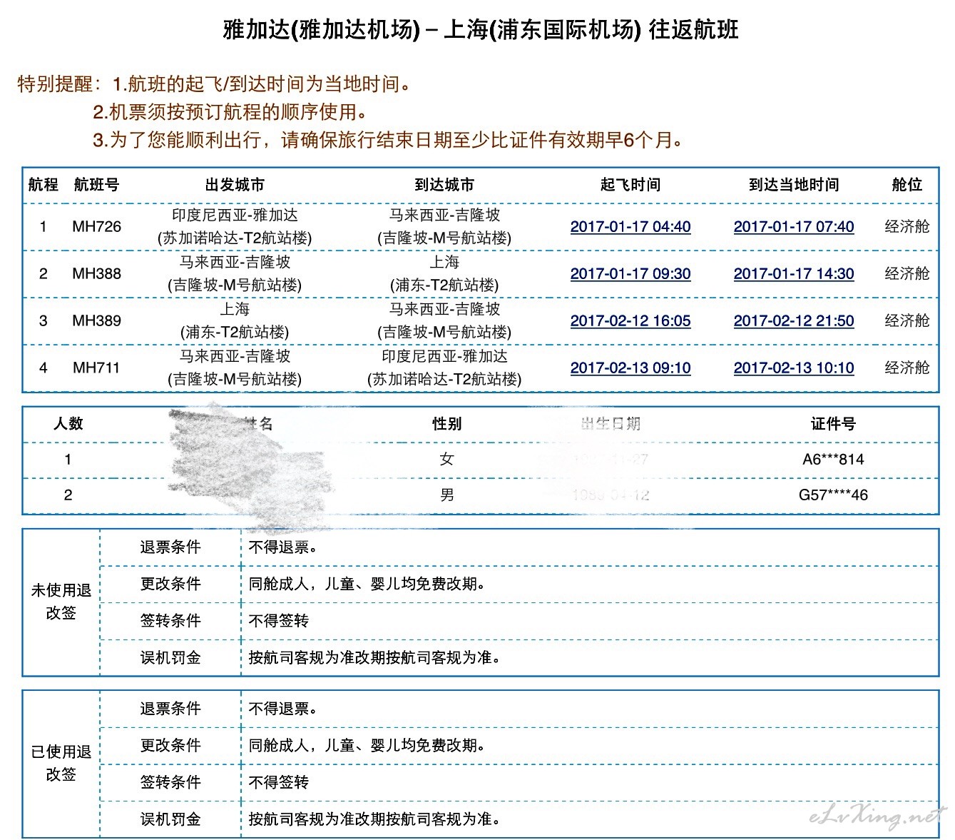Click gender value 女 for passenger 1
Image resolution: width=955 pixels, height=840 pixels.
447,460
